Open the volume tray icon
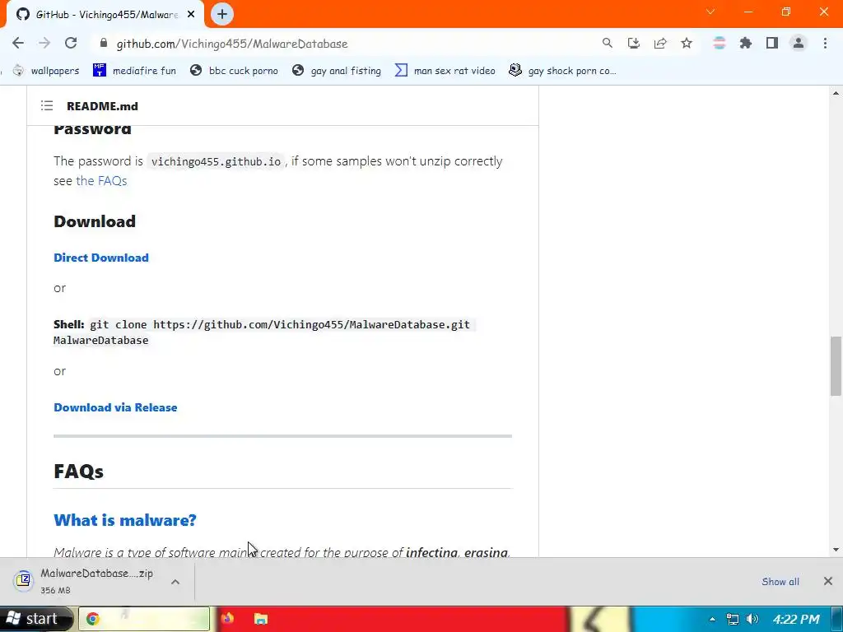Screen dimensions: 843x632 [x=752, y=619]
